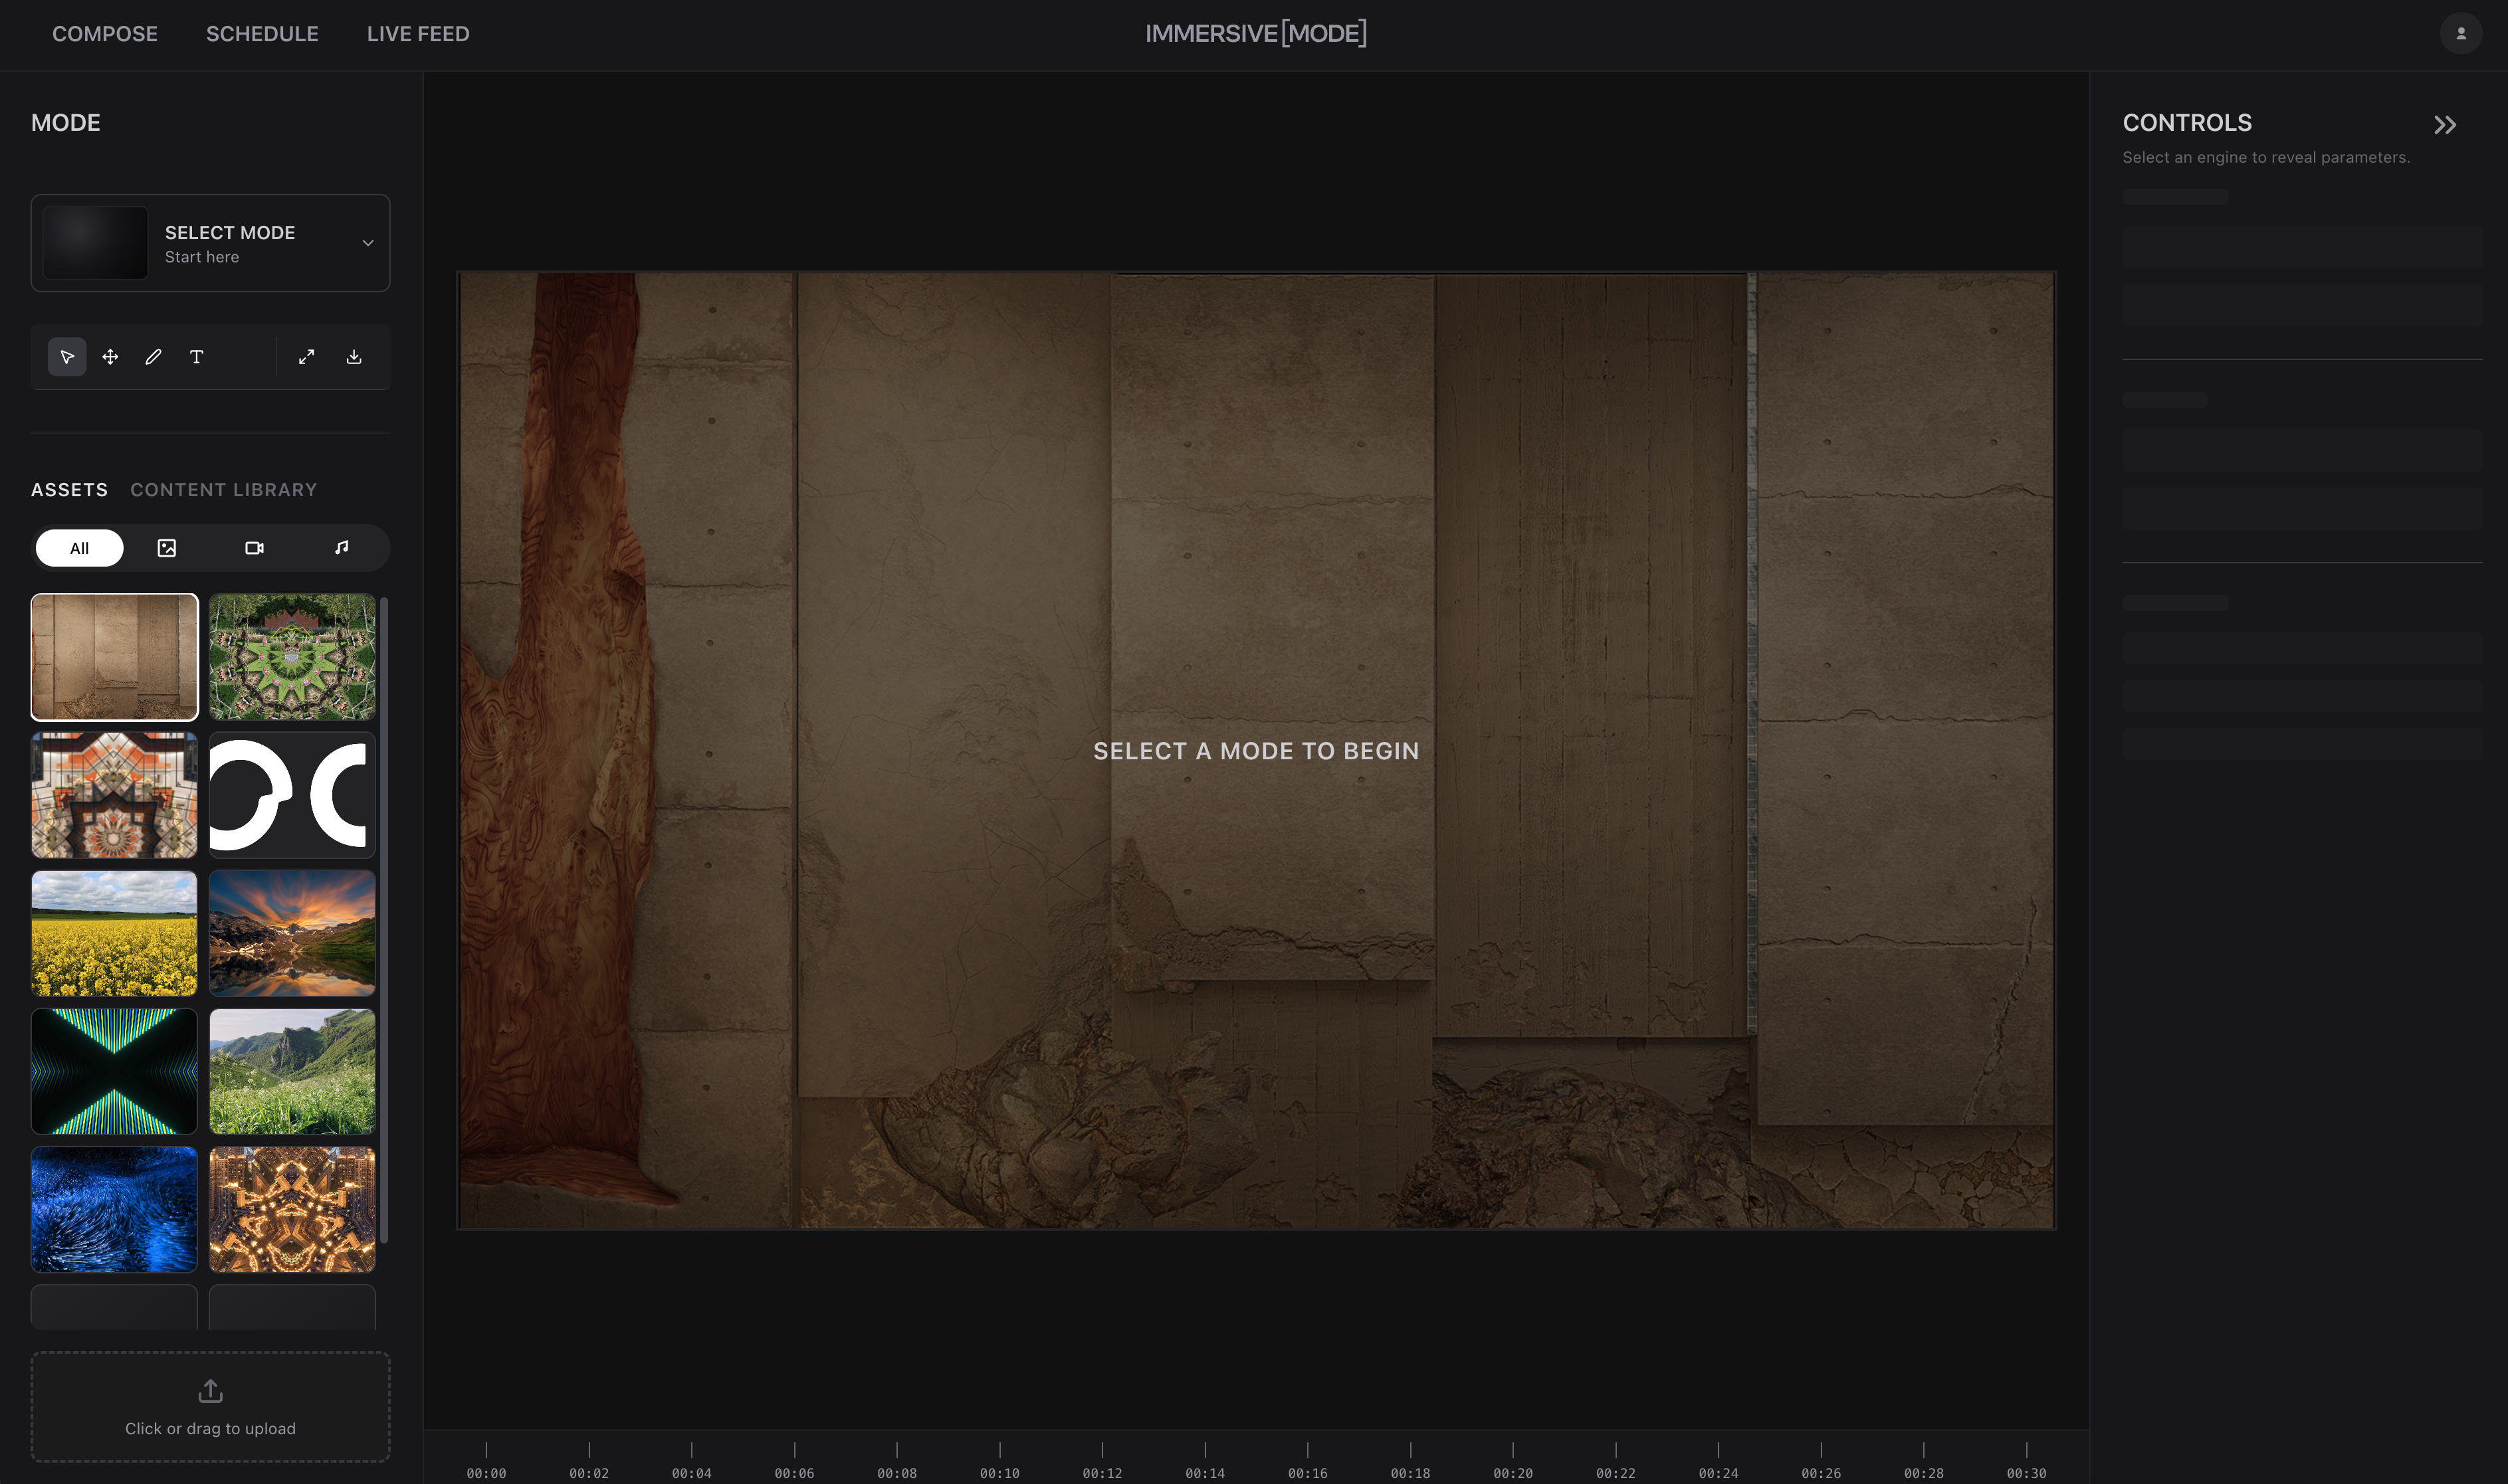Click the Compose navigation link
This screenshot has height=1484, width=2508.
point(104,34)
